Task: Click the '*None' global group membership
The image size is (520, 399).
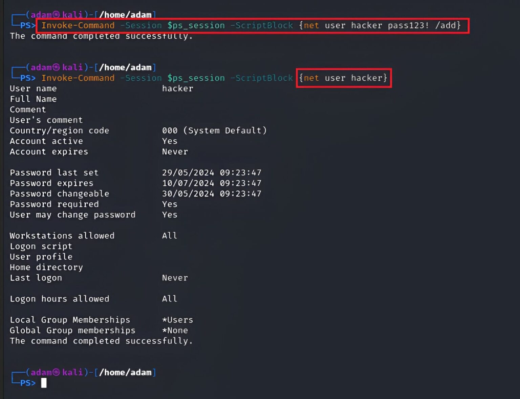Action: pos(175,330)
